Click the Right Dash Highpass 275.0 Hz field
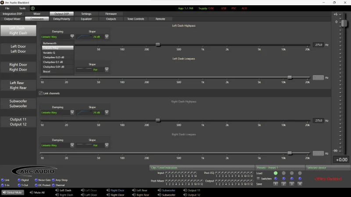Image resolution: width=351 pixels, height=197 pixels. pyautogui.click(x=318, y=120)
